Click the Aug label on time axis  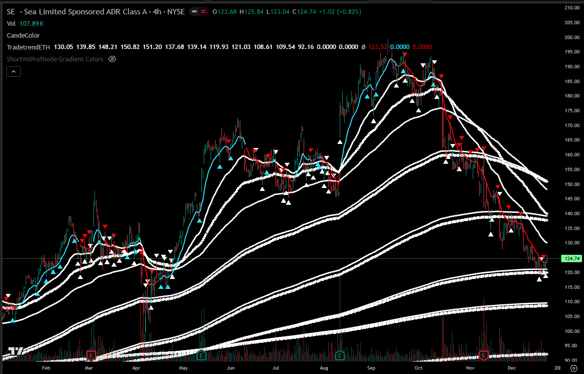(324, 368)
